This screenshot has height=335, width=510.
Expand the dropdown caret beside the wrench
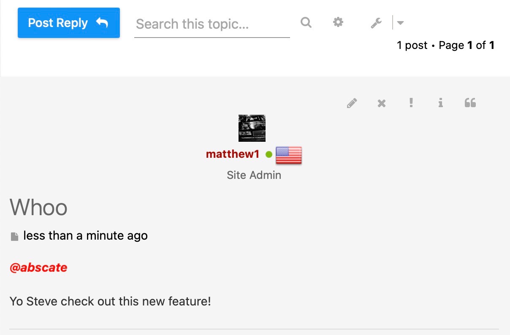(x=400, y=23)
